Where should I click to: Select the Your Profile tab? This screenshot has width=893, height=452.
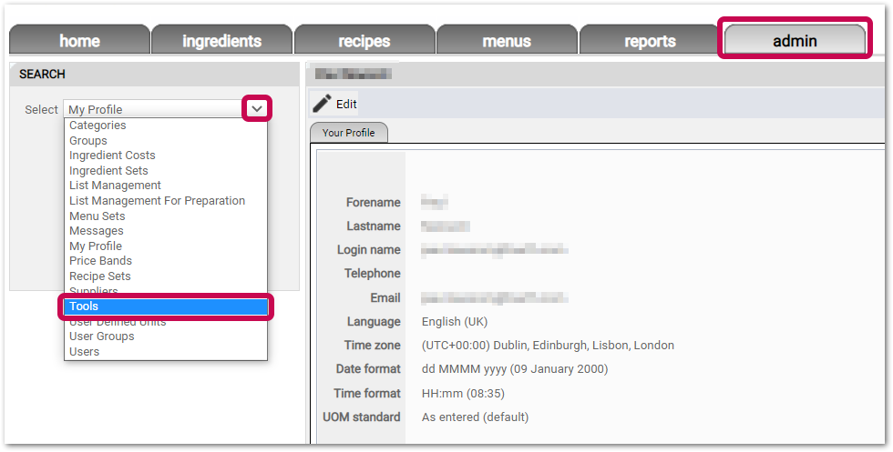pyautogui.click(x=348, y=133)
